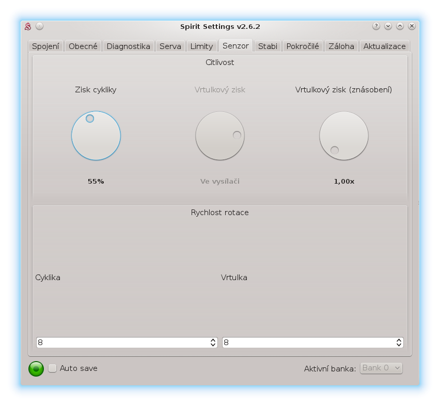Open the Diagnostika tab
Screen dimensions: 440x406
(128, 46)
